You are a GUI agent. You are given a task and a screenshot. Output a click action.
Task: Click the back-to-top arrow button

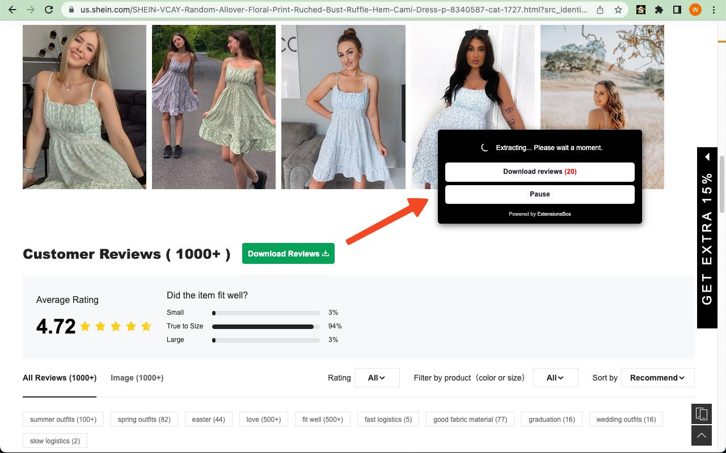702,435
